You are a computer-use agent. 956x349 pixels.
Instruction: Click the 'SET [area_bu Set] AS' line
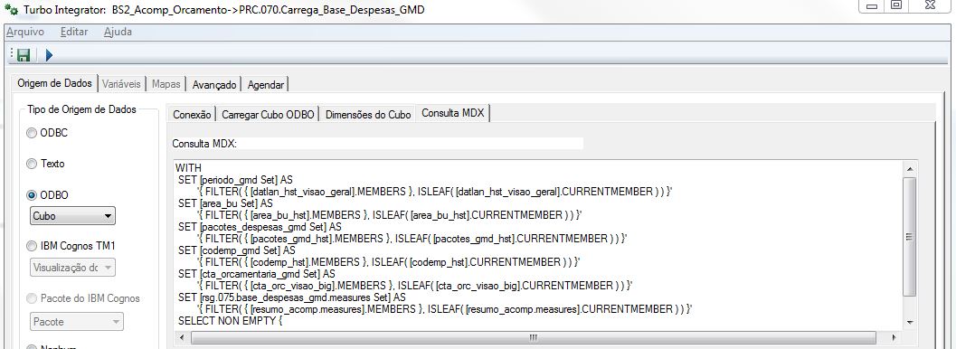225,203
